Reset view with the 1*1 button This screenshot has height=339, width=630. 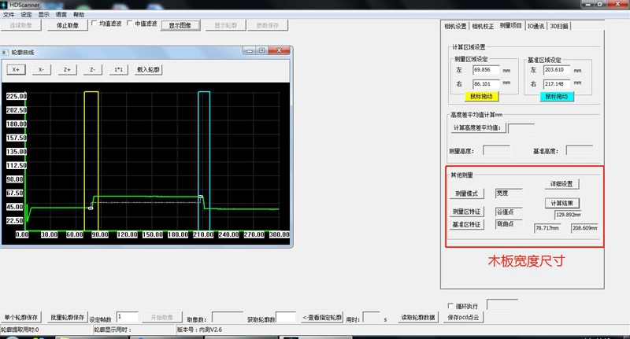[x=118, y=69]
